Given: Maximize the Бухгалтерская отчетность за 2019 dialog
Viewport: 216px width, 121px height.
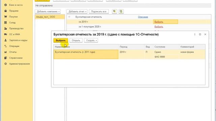Looking at the screenshot, I should point(200,34).
